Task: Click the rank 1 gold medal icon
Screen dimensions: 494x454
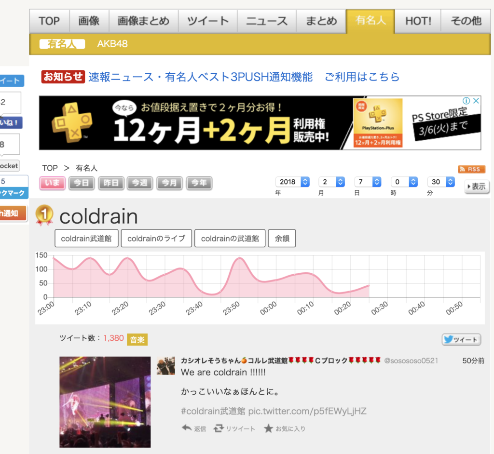Action: click(x=44, y=215)
